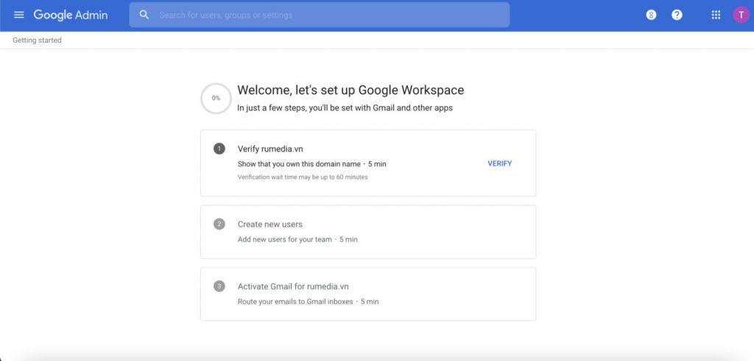This screenshot has width=754, height=361.
Task: Open the hourglass tasks icon
Action: [x=651, y=15]
